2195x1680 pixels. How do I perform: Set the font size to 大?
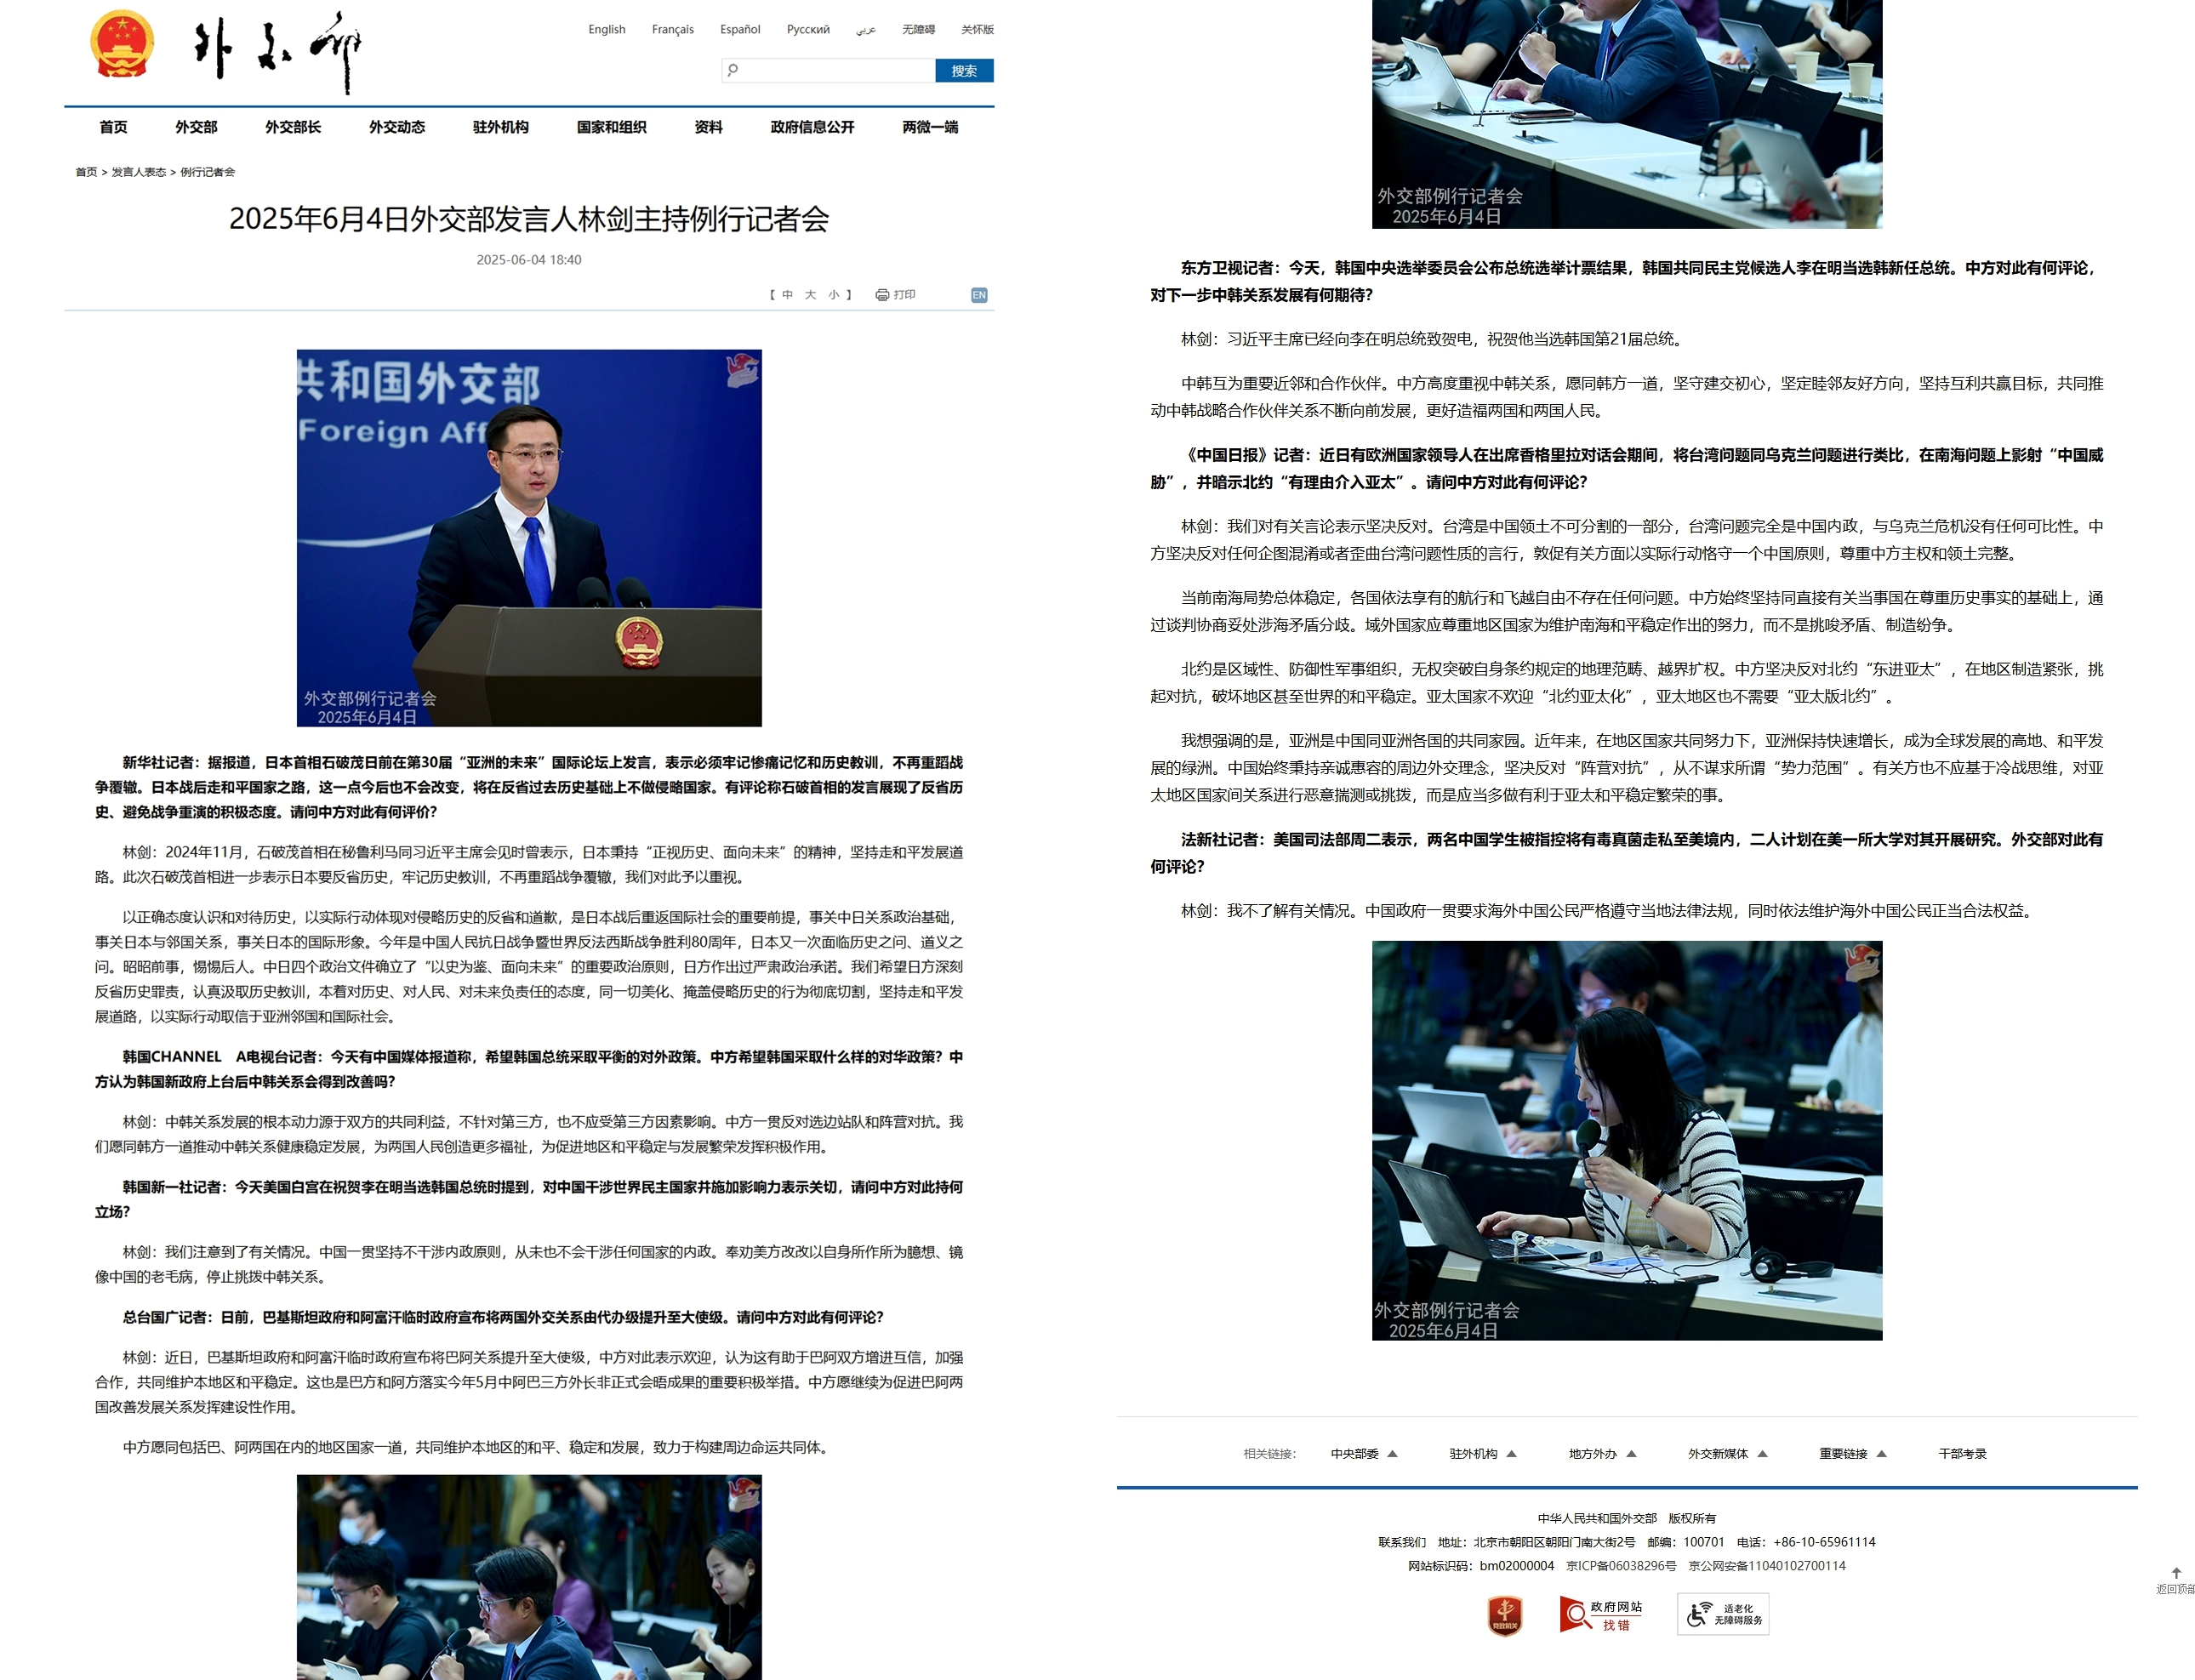(x=810, y=295)
